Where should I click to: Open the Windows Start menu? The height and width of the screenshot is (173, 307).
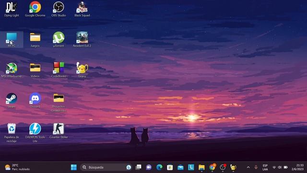tap(74, 167)
